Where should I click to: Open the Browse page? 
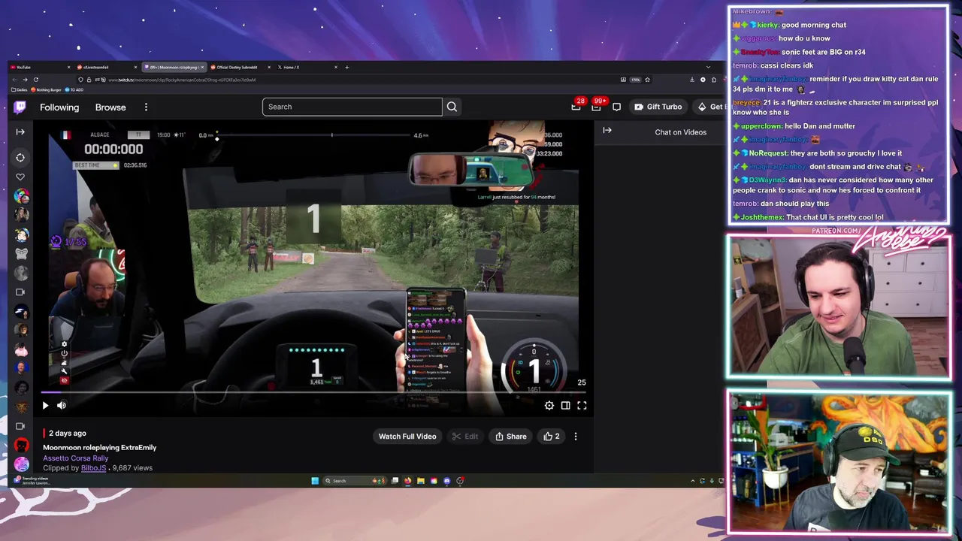click(110, 107)
